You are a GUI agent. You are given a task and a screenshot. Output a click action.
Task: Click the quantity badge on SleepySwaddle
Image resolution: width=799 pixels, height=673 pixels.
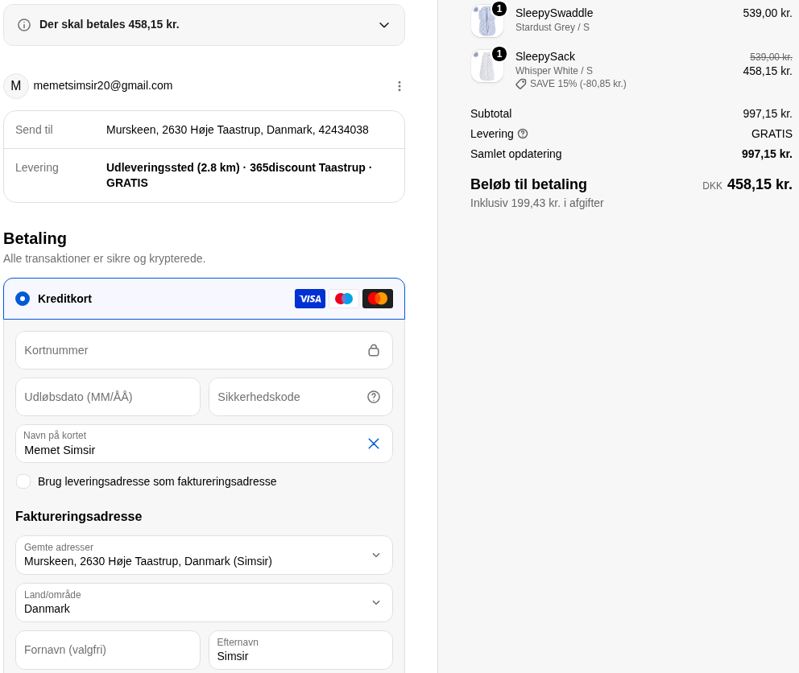[499, 9]
